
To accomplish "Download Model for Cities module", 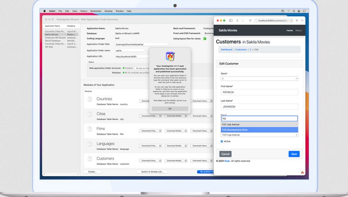I will pyautogui.click(x=176, y=116).
